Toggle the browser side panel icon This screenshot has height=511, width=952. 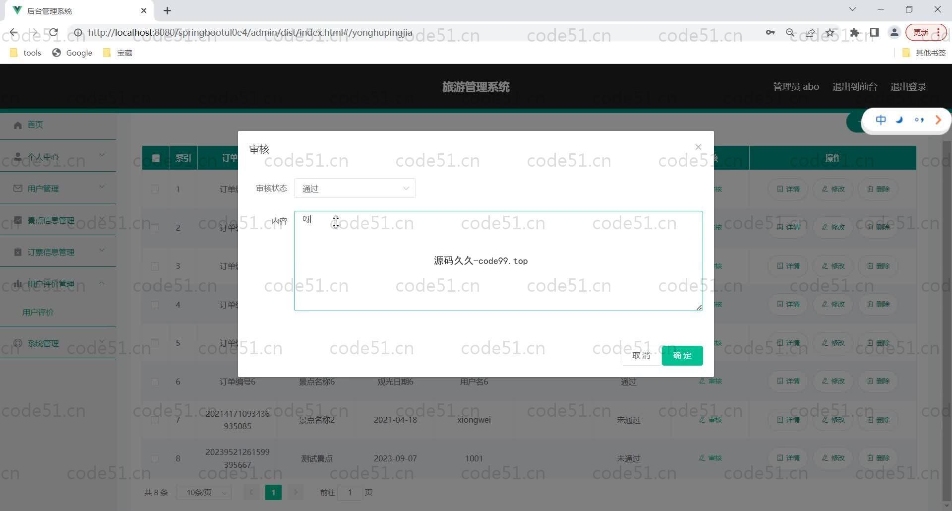tap(875, 33)
